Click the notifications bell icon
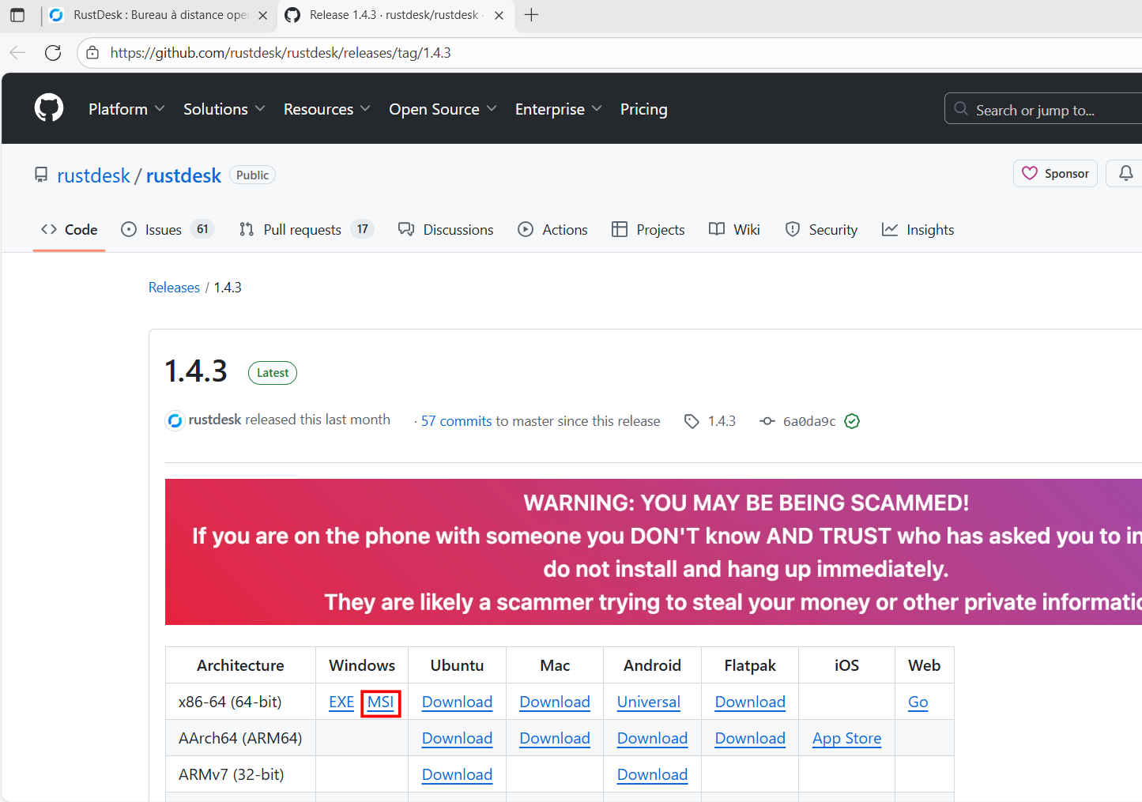 pos(1125,173)
